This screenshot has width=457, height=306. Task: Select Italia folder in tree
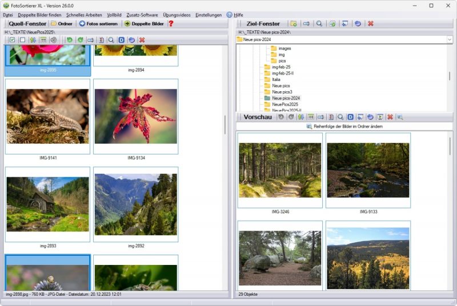coord(276,79)
